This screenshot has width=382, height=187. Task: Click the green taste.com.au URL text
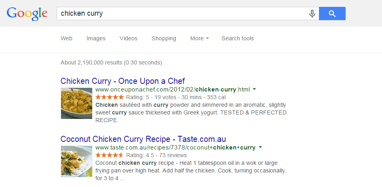click(175, 148)
